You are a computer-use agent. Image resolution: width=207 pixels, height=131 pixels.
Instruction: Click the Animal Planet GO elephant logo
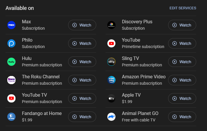pos(111,117)
